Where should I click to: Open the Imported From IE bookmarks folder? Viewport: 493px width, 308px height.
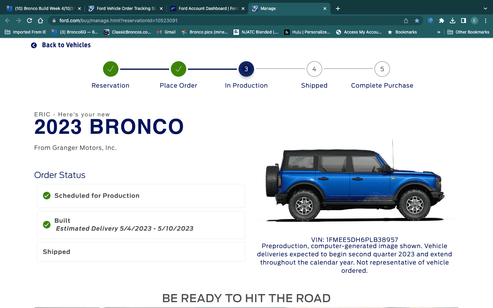pos(26,32)
